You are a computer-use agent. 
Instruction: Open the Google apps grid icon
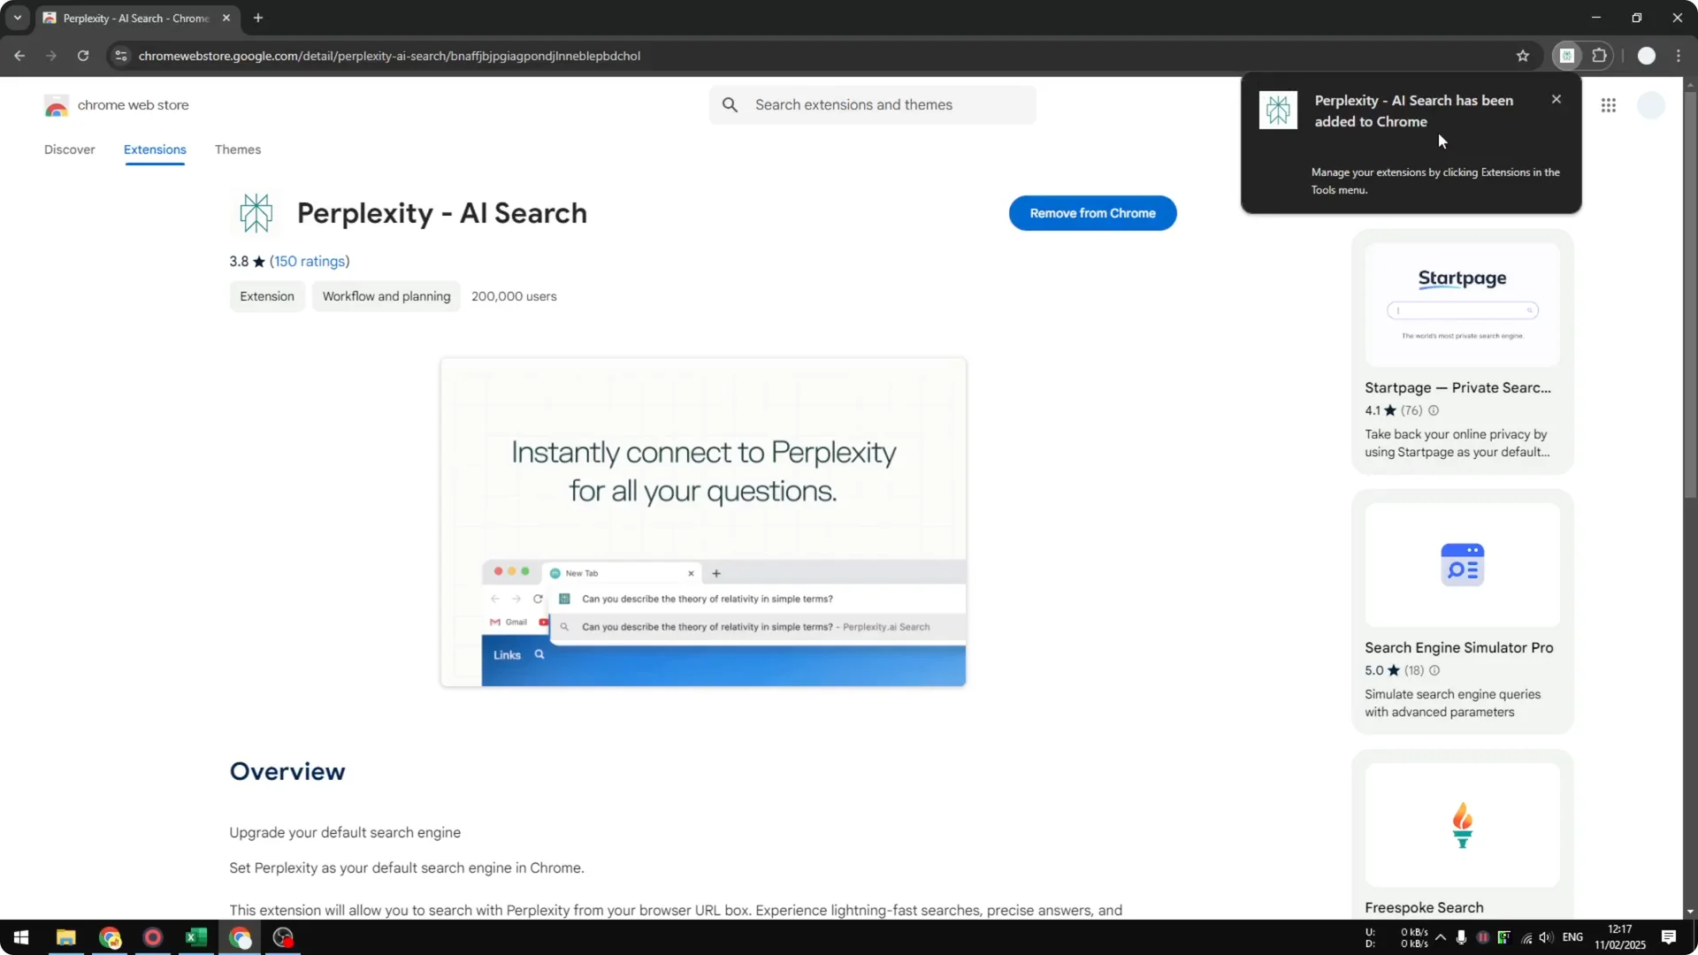(1609, 104)
